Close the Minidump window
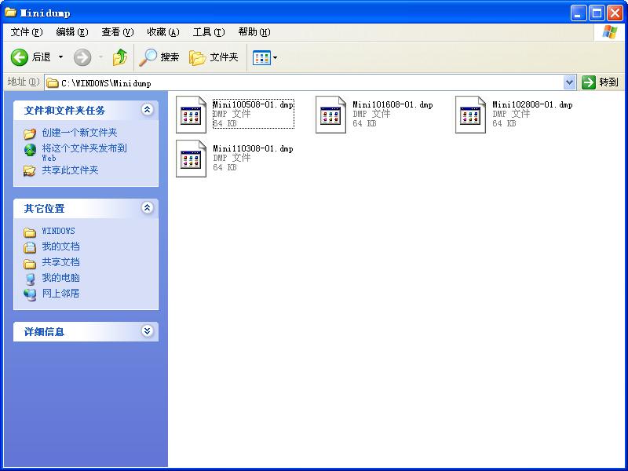This screenshot has height=471, width=628. [x=615, y=13]
